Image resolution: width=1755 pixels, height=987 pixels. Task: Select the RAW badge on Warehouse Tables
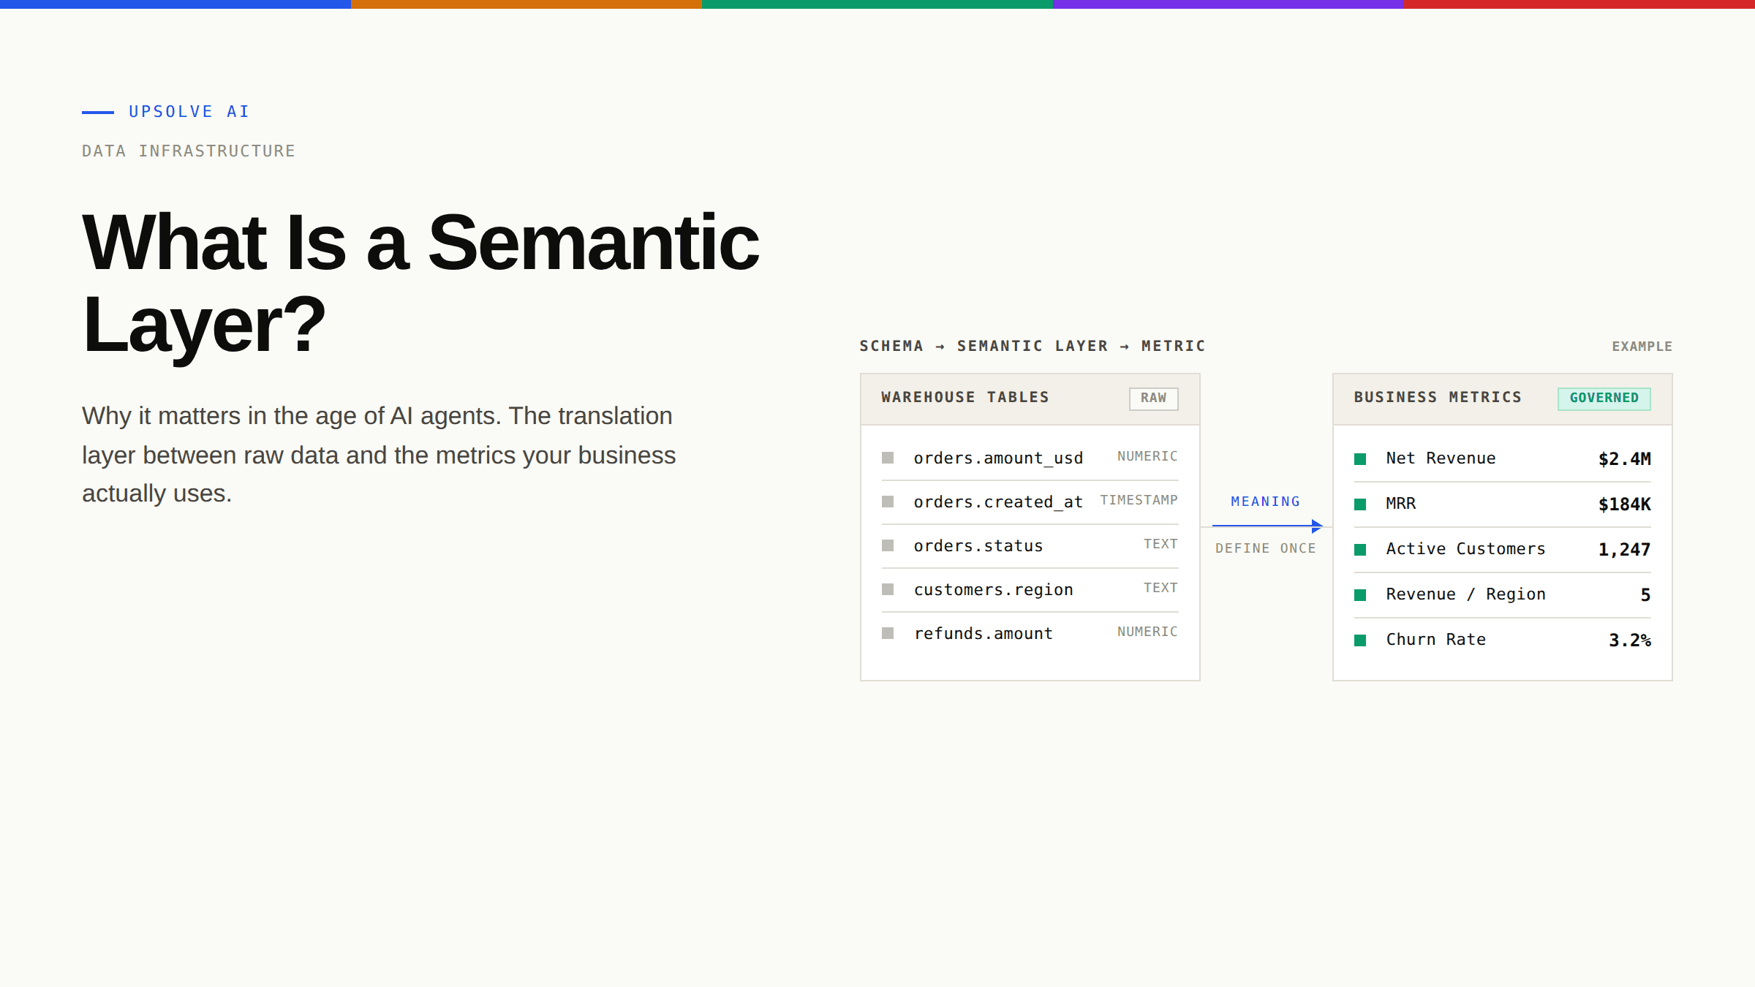1153,398
